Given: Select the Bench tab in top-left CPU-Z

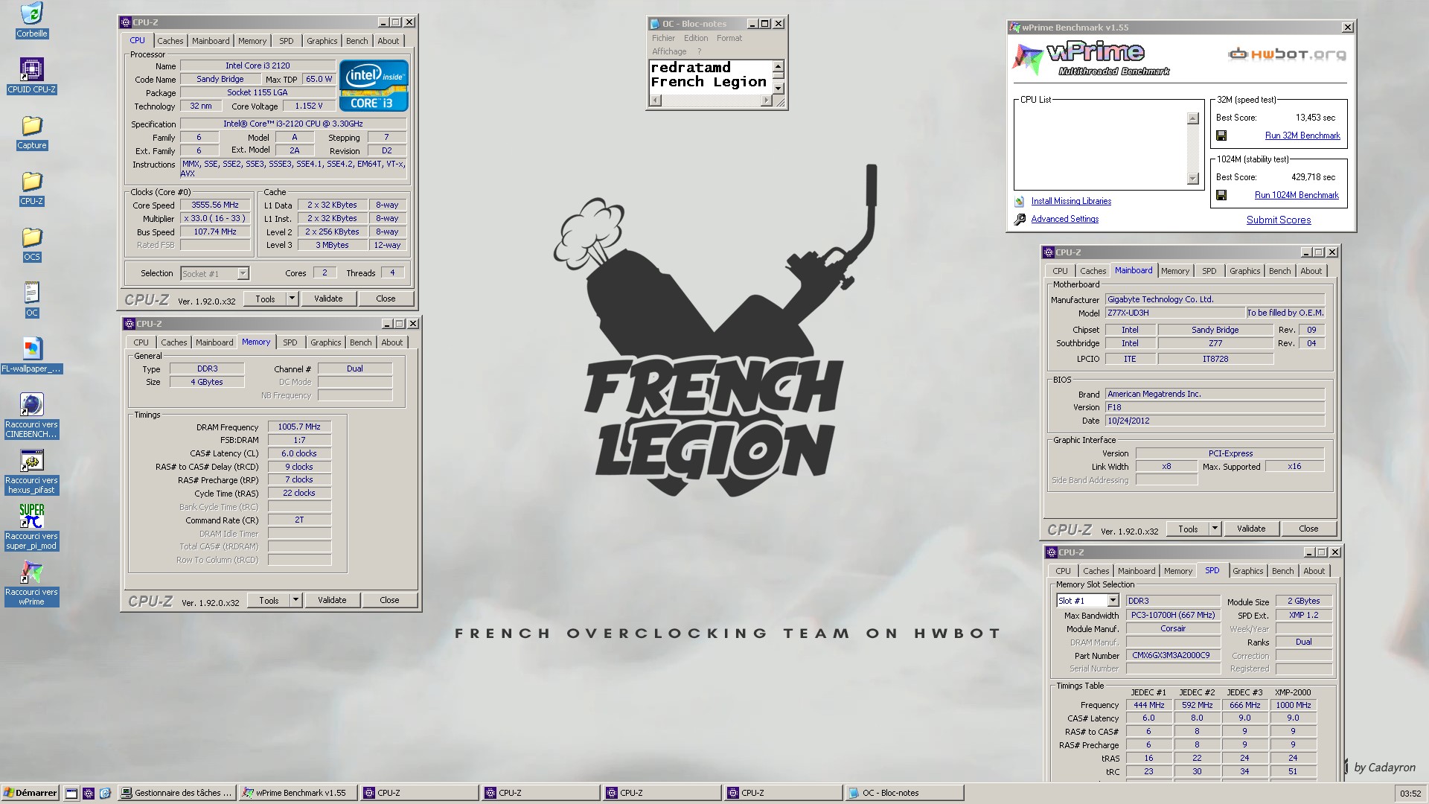Looking at the screenshot, I should [357, 41].
